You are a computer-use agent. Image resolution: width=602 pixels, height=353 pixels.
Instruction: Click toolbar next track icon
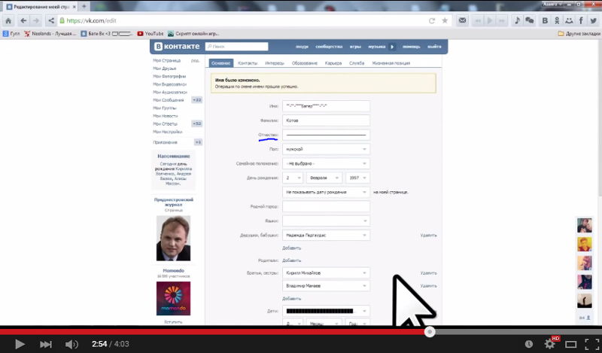click(x=502, y=21)
